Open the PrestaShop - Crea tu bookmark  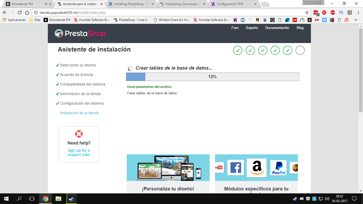132,20
